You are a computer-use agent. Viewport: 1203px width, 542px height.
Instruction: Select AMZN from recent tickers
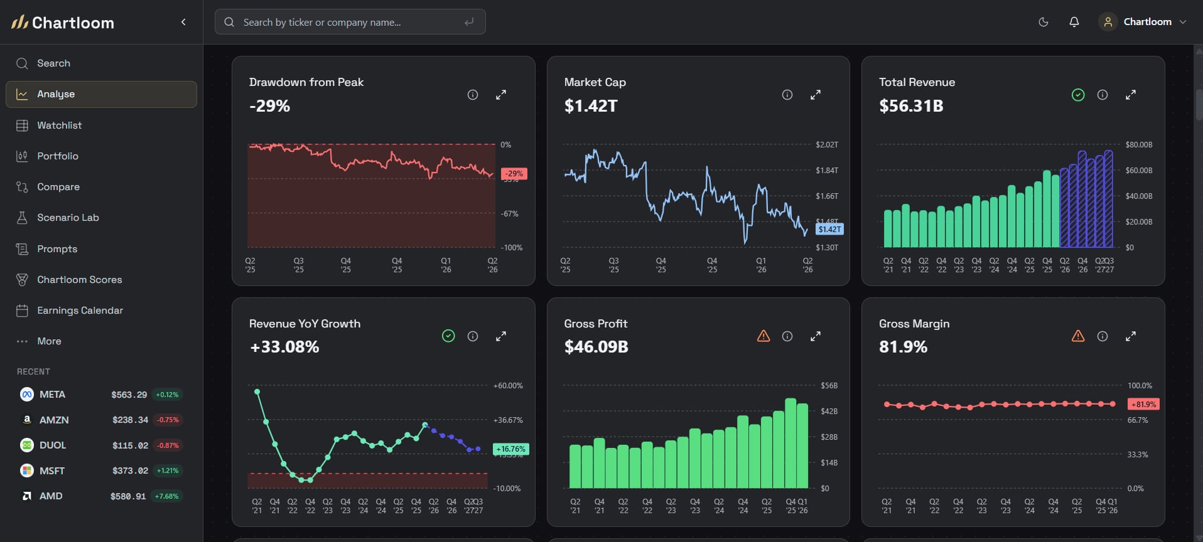(101, 420)
